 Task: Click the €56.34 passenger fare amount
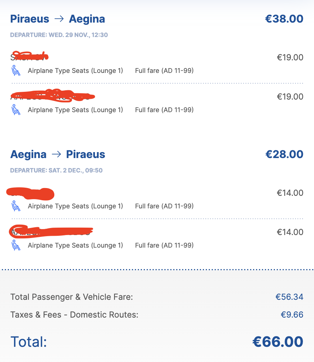(289, 297)
